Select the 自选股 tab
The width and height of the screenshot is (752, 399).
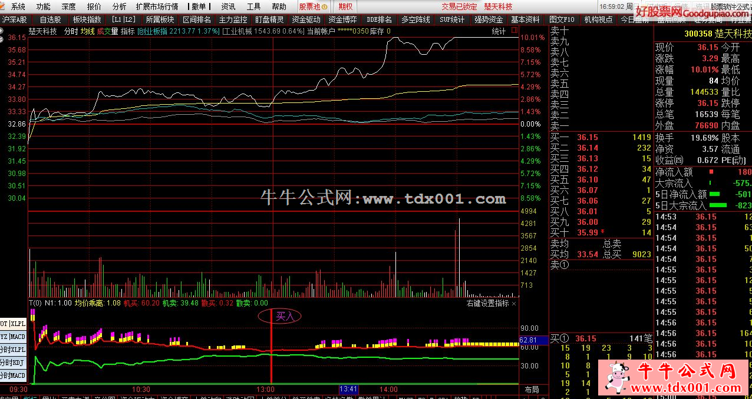pyautogui.click(x=50, y=19)
